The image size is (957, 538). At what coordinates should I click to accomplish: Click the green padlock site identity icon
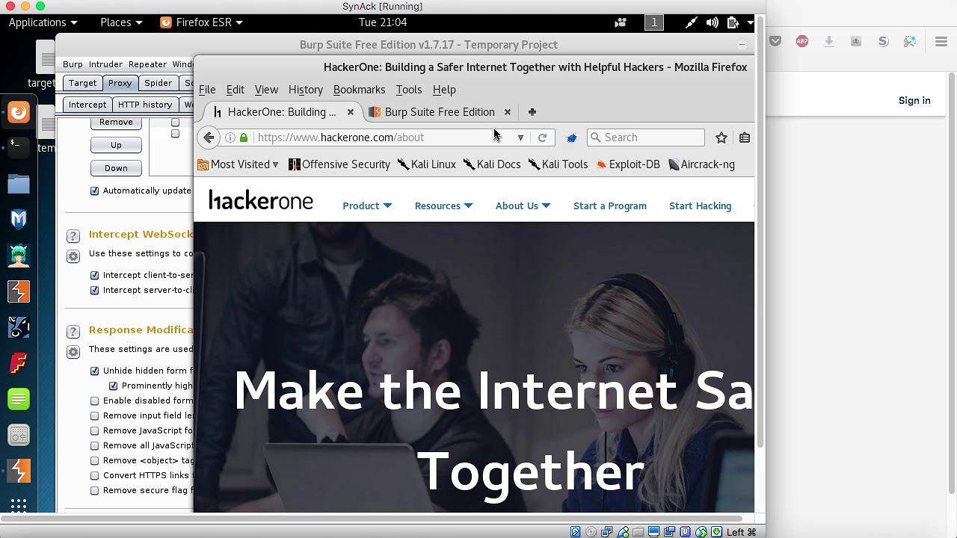[x=244, y=137]
